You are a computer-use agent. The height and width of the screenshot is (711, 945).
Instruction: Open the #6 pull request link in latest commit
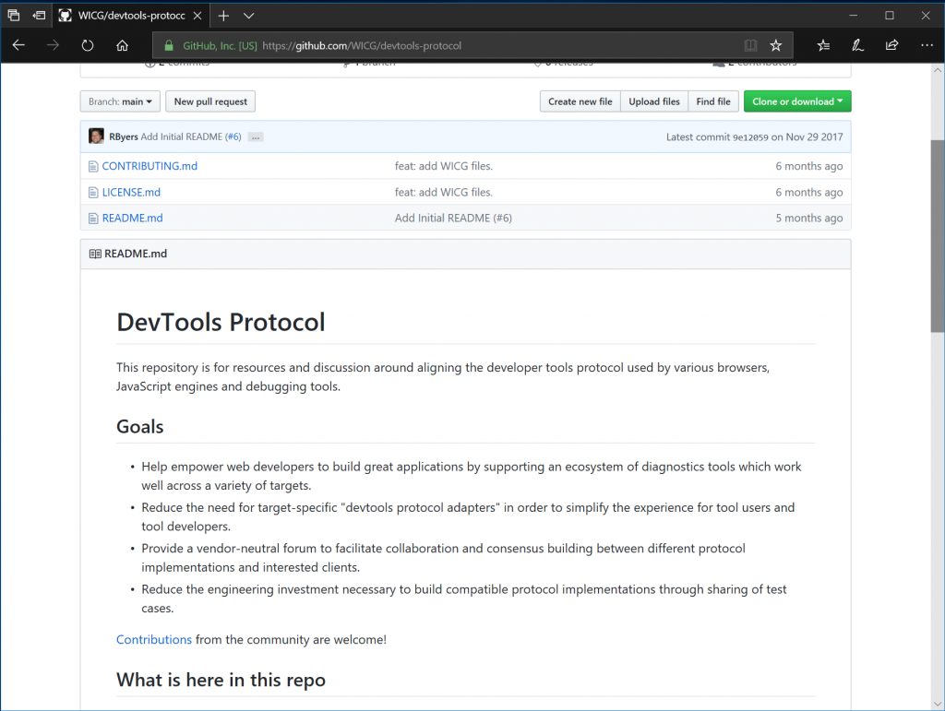[233, 136]
